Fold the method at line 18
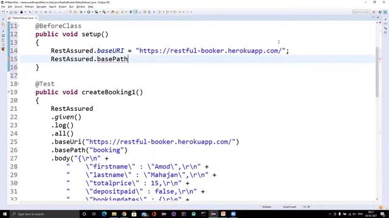Screen dimensions: 389x218 click(x=19, y=84)
